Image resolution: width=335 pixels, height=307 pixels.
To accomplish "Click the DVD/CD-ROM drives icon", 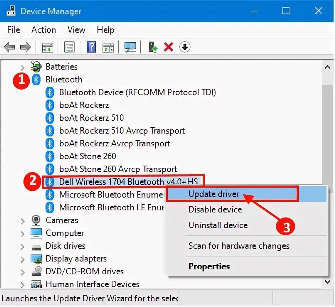I will pyautogui.click(x=36, y=271).
